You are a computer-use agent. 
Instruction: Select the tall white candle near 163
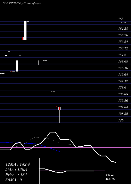coord(25,31)
